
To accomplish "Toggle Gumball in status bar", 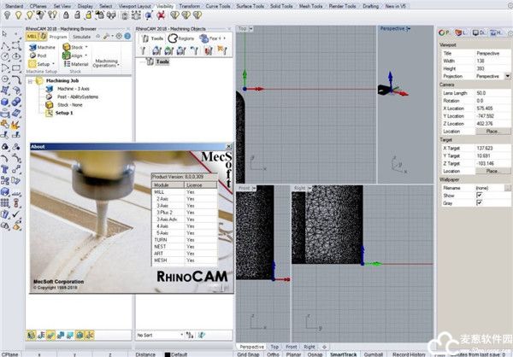I will coord(374,354).
